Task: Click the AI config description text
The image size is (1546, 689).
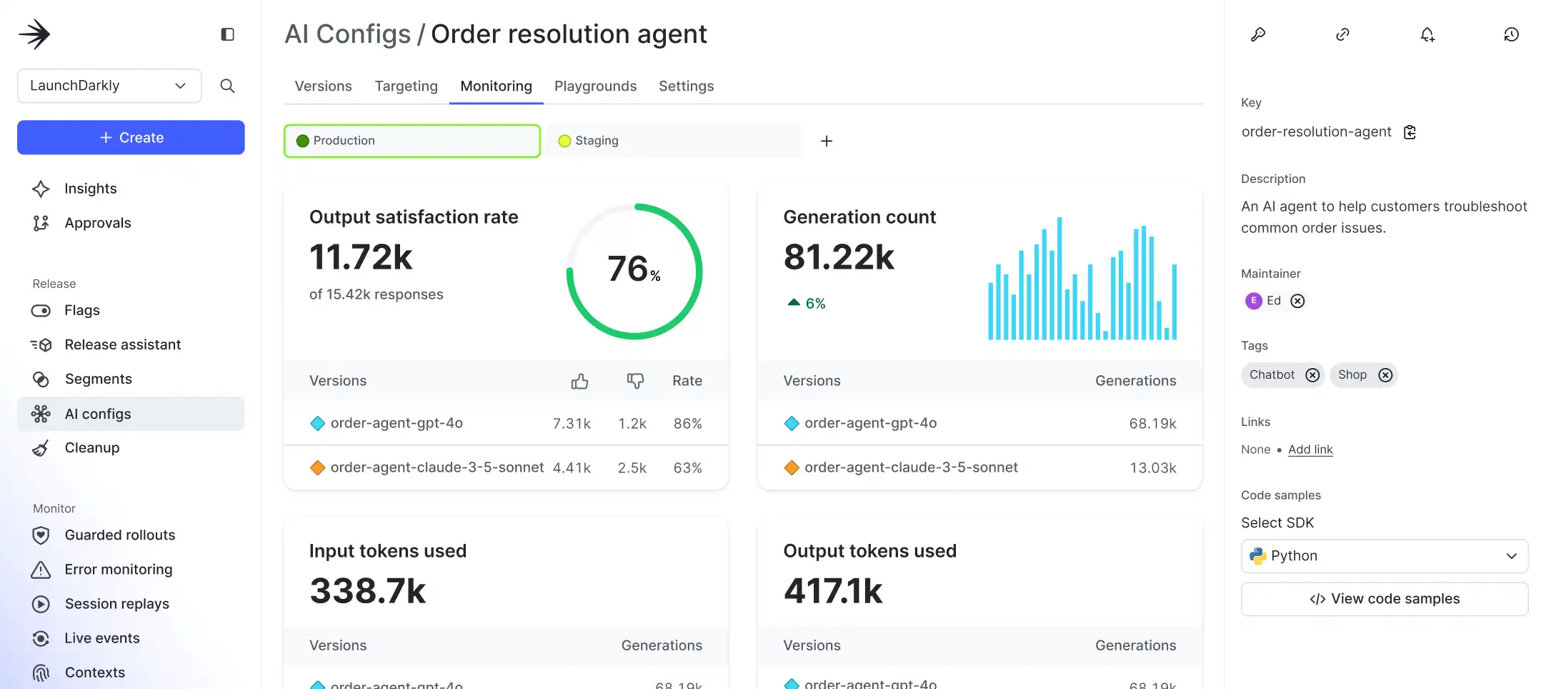Action: 1384,217
